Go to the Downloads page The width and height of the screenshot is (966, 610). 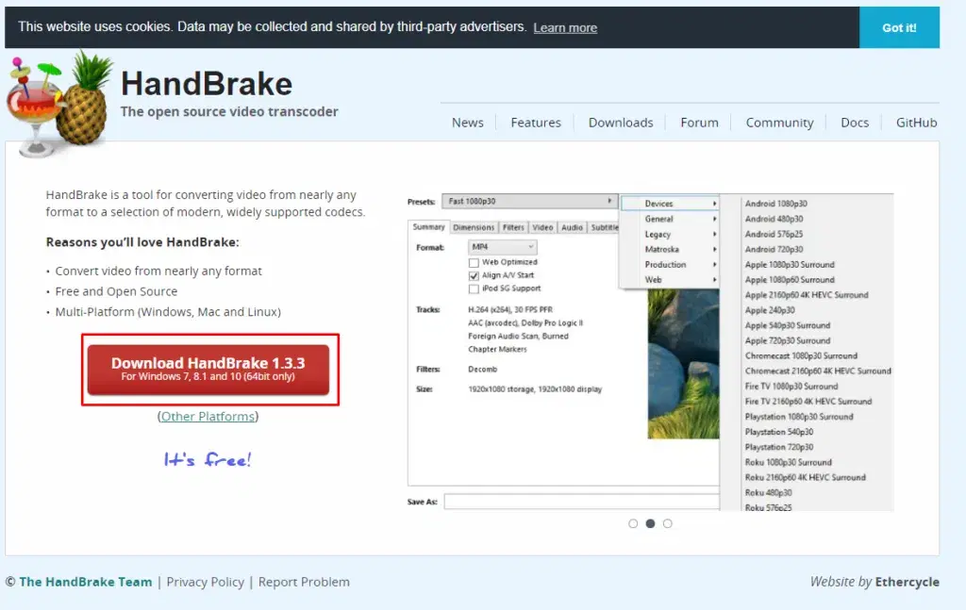621,123
